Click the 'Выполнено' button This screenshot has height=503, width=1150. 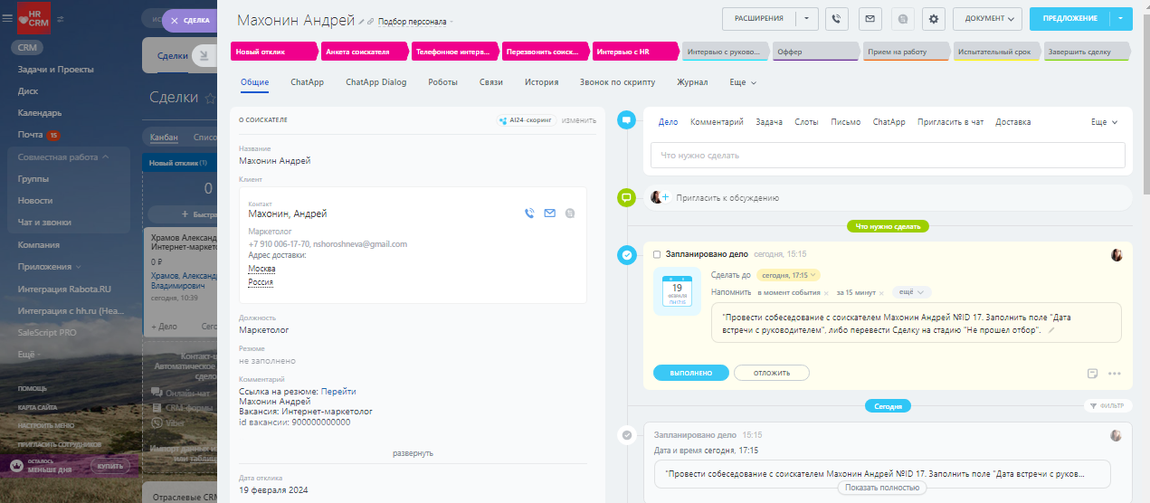(690, 373)
